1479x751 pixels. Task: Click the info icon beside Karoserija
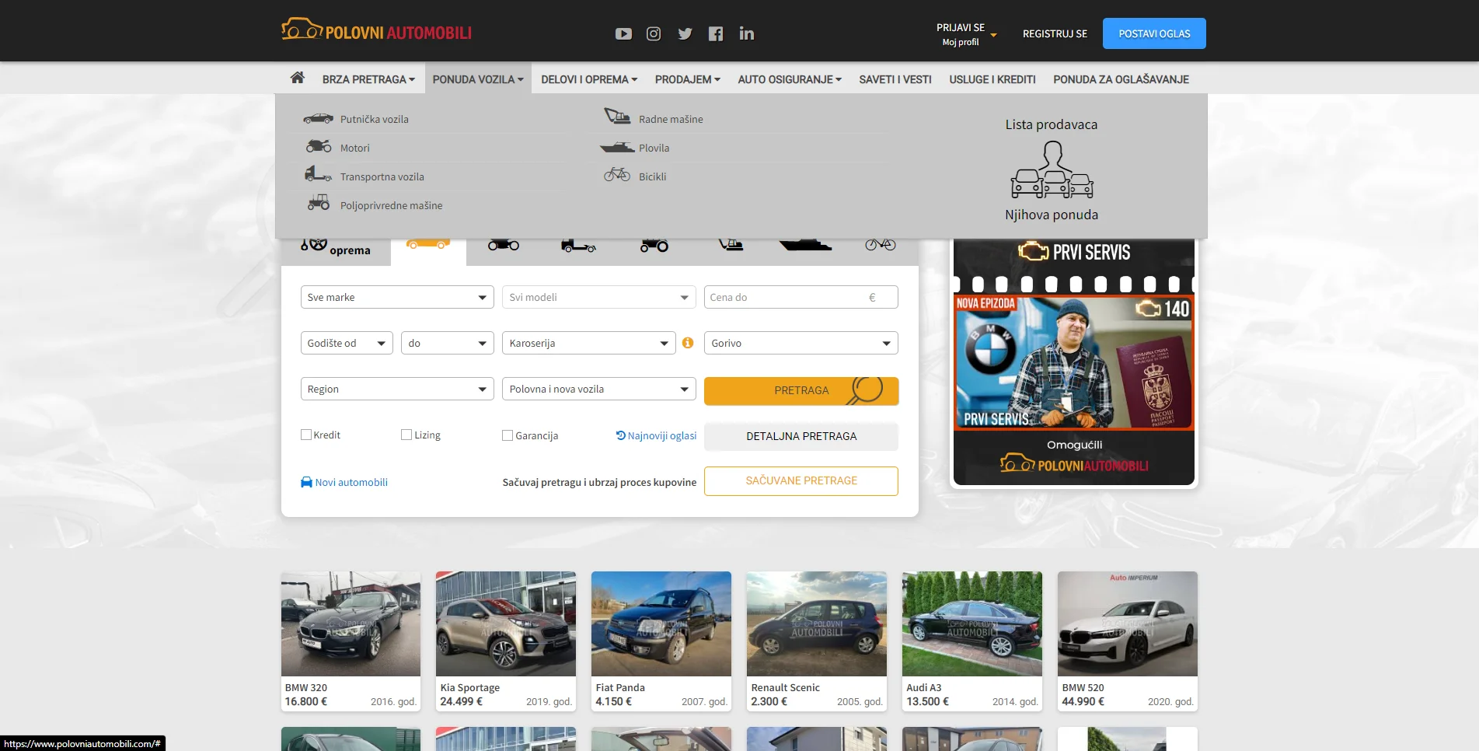(x=688, y=343)
